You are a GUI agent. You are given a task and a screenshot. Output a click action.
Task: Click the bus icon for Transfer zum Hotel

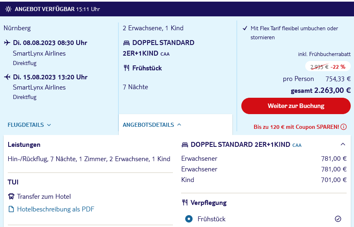11,196
